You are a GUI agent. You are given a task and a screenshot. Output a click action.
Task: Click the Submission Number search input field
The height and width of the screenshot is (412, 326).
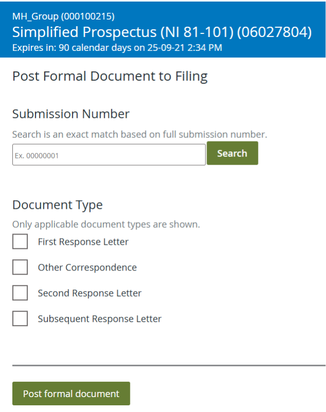109,154
